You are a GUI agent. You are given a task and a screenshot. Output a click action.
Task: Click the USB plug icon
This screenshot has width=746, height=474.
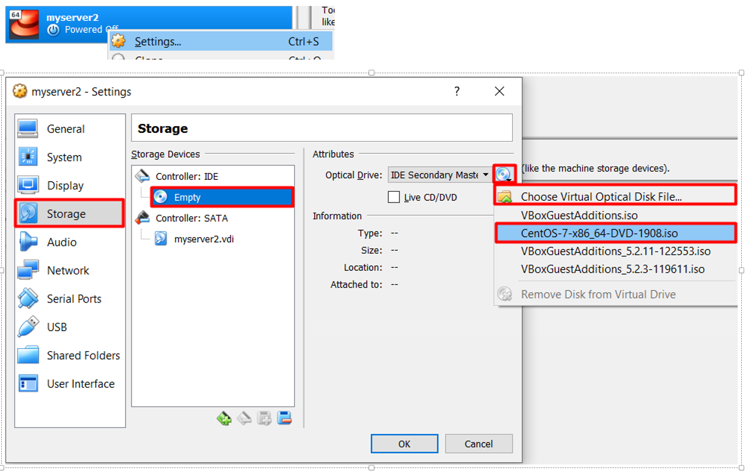coord(28,327)
